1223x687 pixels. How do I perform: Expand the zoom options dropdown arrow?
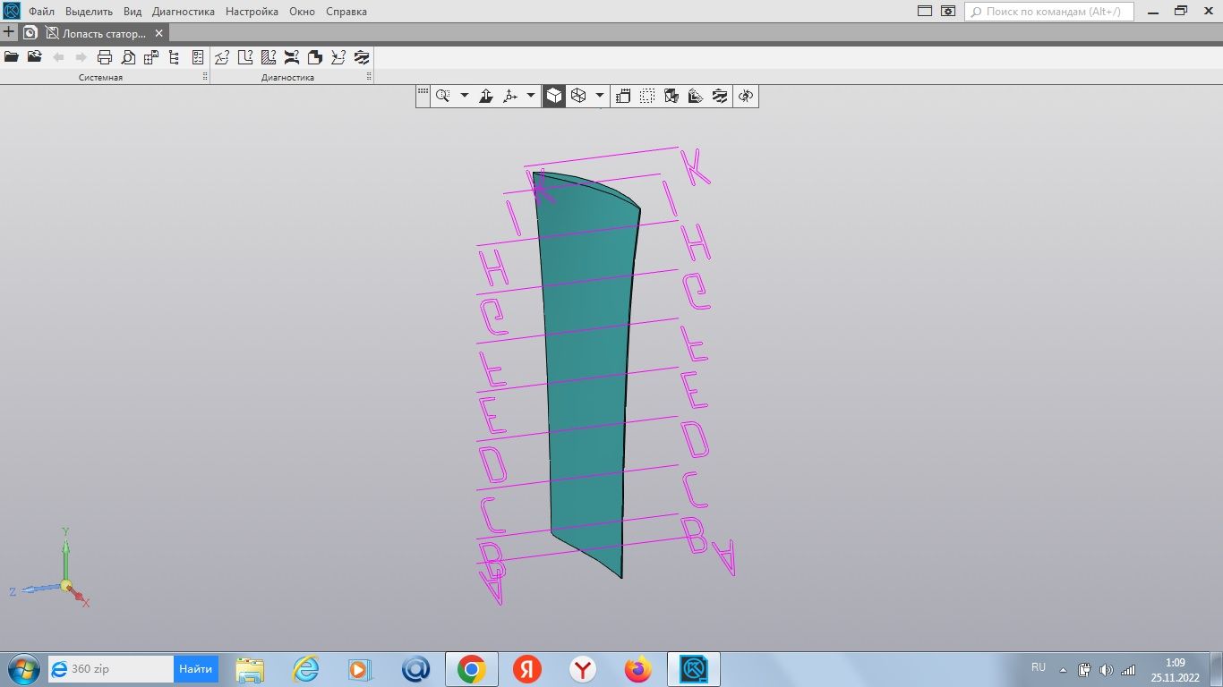click(464, 96)
